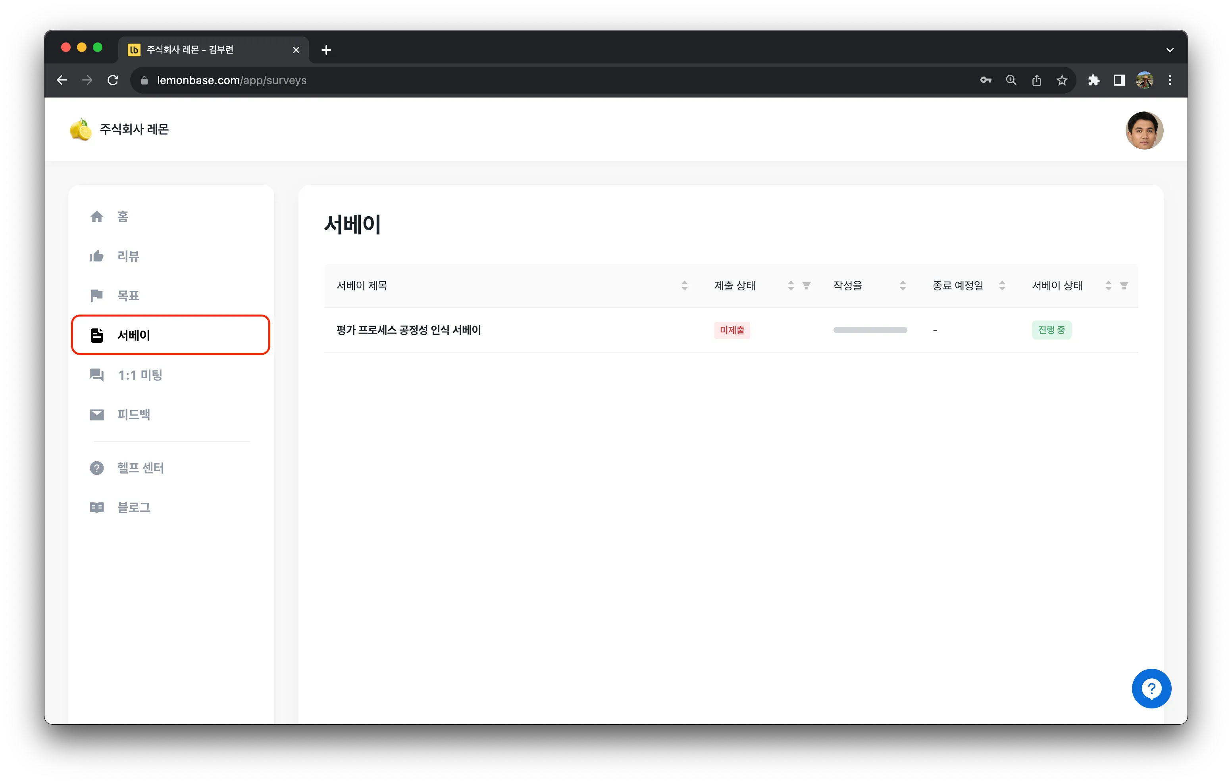Open Chrome three-dot menu

tap(1170, 80)
